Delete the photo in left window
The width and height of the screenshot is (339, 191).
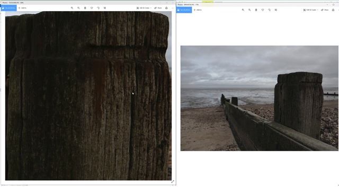[85, 8]
